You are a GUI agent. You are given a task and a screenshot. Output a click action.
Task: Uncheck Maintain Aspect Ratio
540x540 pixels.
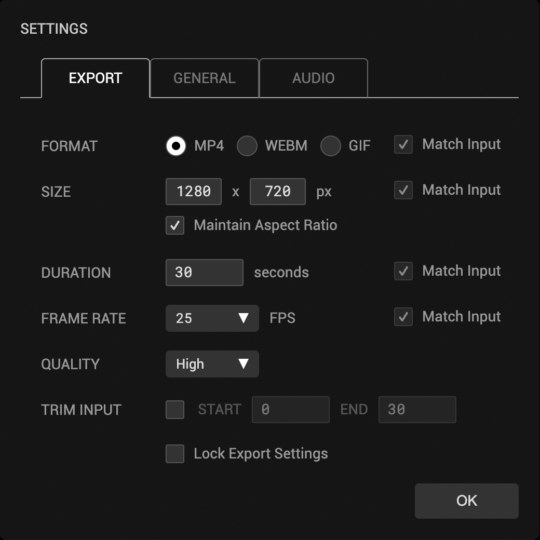tap(175, 225)
